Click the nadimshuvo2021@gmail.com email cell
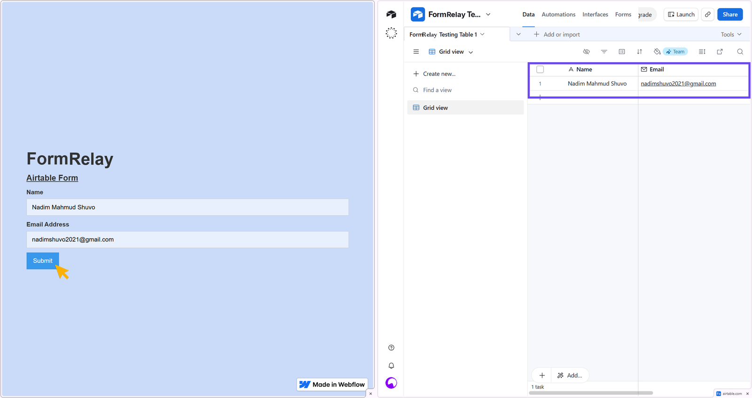 (x=693, y=84)
